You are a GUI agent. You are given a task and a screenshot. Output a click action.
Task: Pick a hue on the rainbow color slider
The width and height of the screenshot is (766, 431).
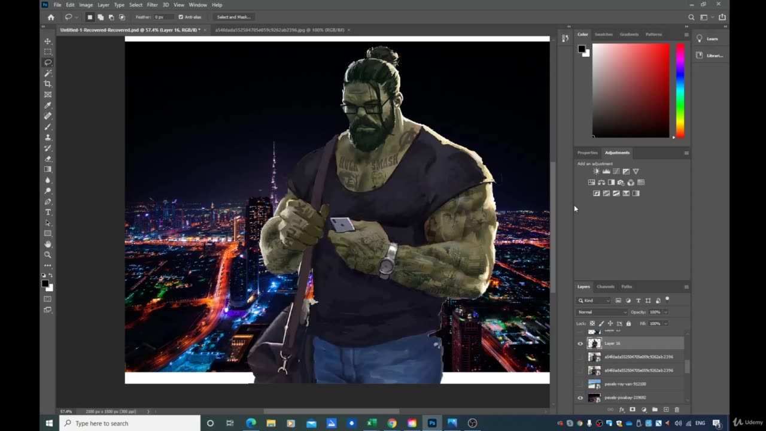680,90
